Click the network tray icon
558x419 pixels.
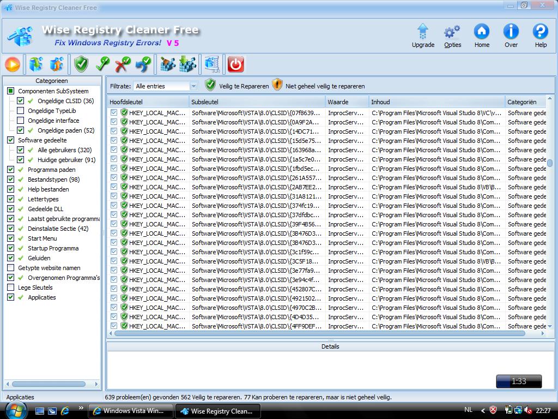pyautogui.click(x=518, y=410)
